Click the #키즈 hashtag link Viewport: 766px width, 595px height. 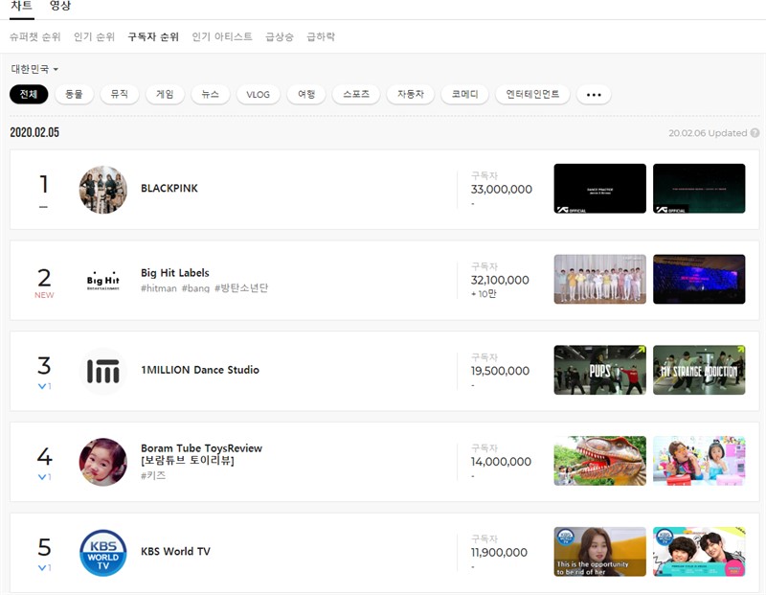point(153,475)
